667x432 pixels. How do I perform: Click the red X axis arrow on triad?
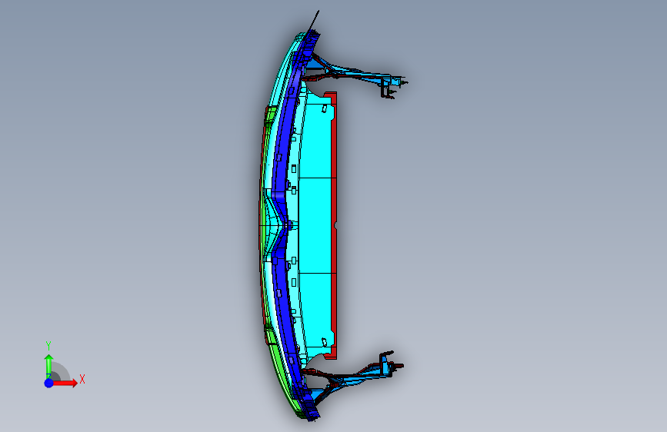point(65,383)
